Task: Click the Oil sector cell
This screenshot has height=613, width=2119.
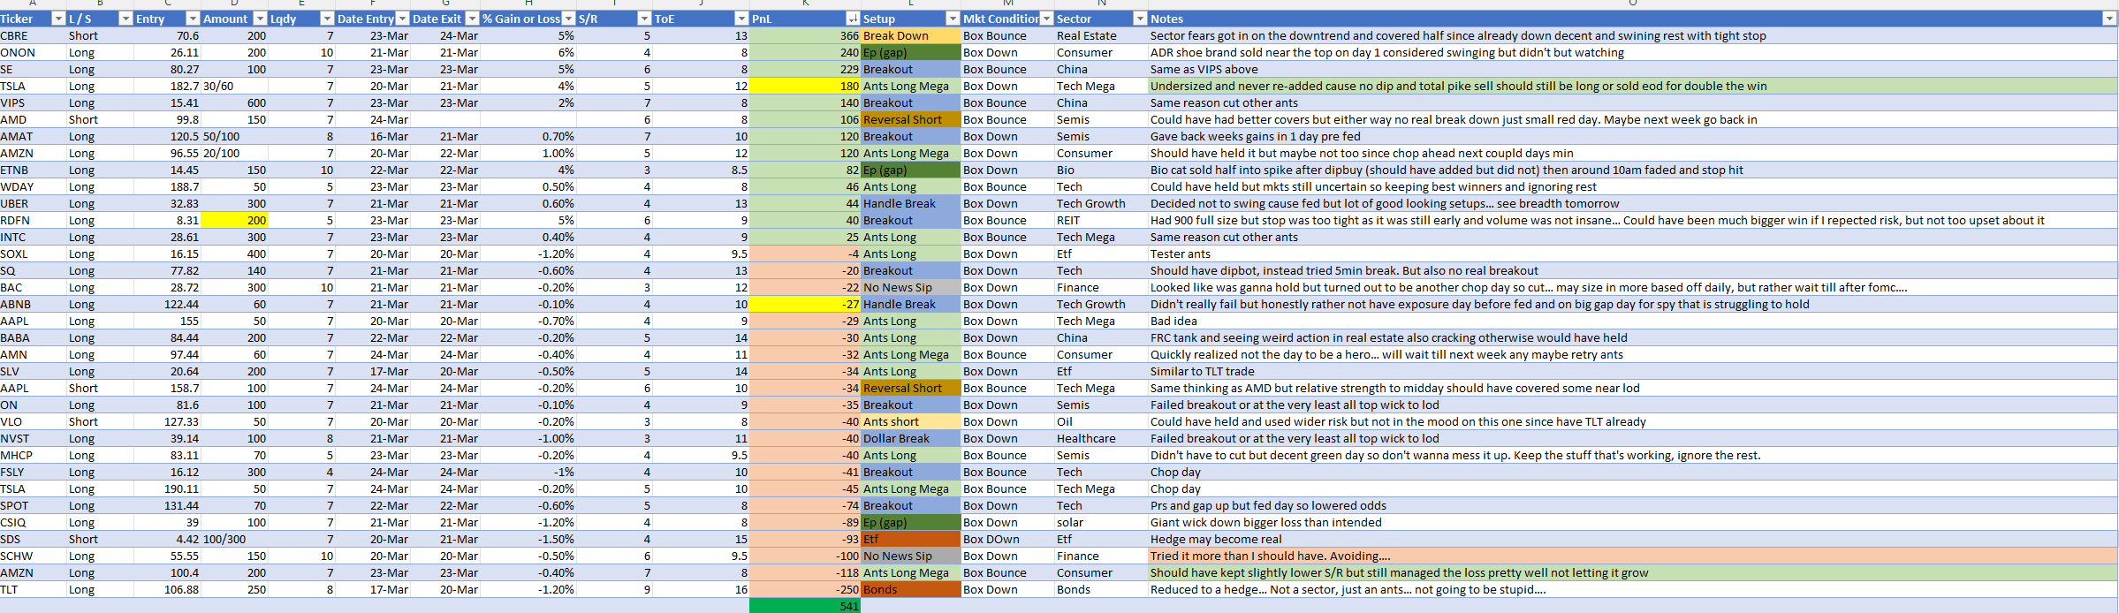Action: (x=1101, y=421)
